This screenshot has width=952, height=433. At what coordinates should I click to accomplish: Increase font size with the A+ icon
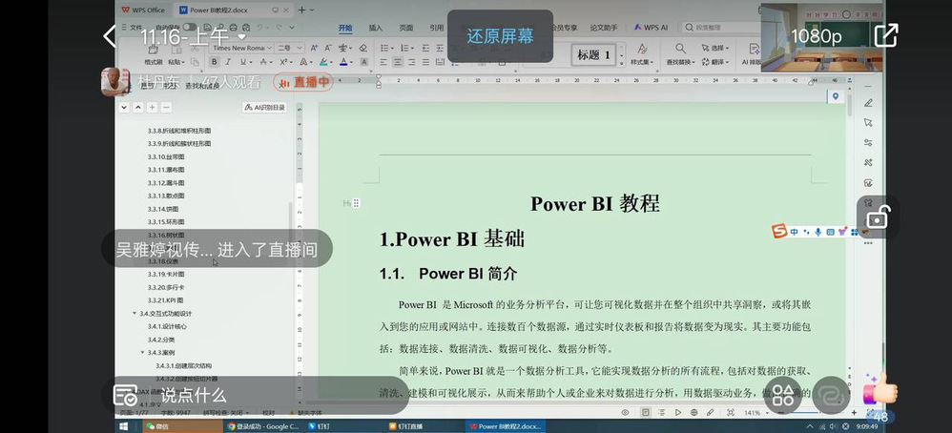coord(315,48)
